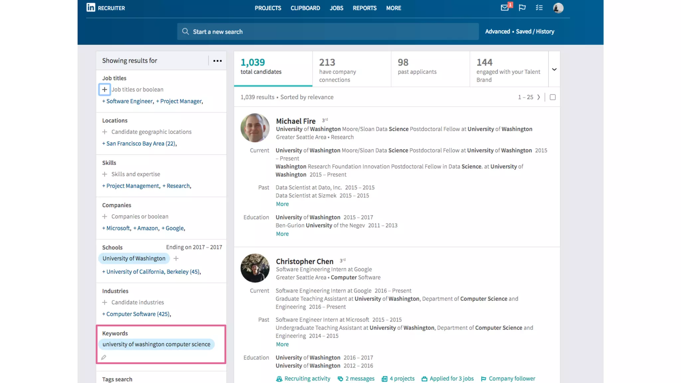The image size is (681, 383).
Task: Click the Start a new search field
Action: [328, 32]
